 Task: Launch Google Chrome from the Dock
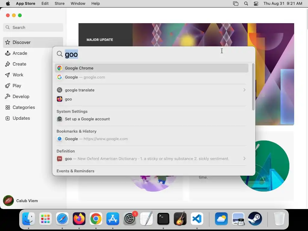[96, 219]
